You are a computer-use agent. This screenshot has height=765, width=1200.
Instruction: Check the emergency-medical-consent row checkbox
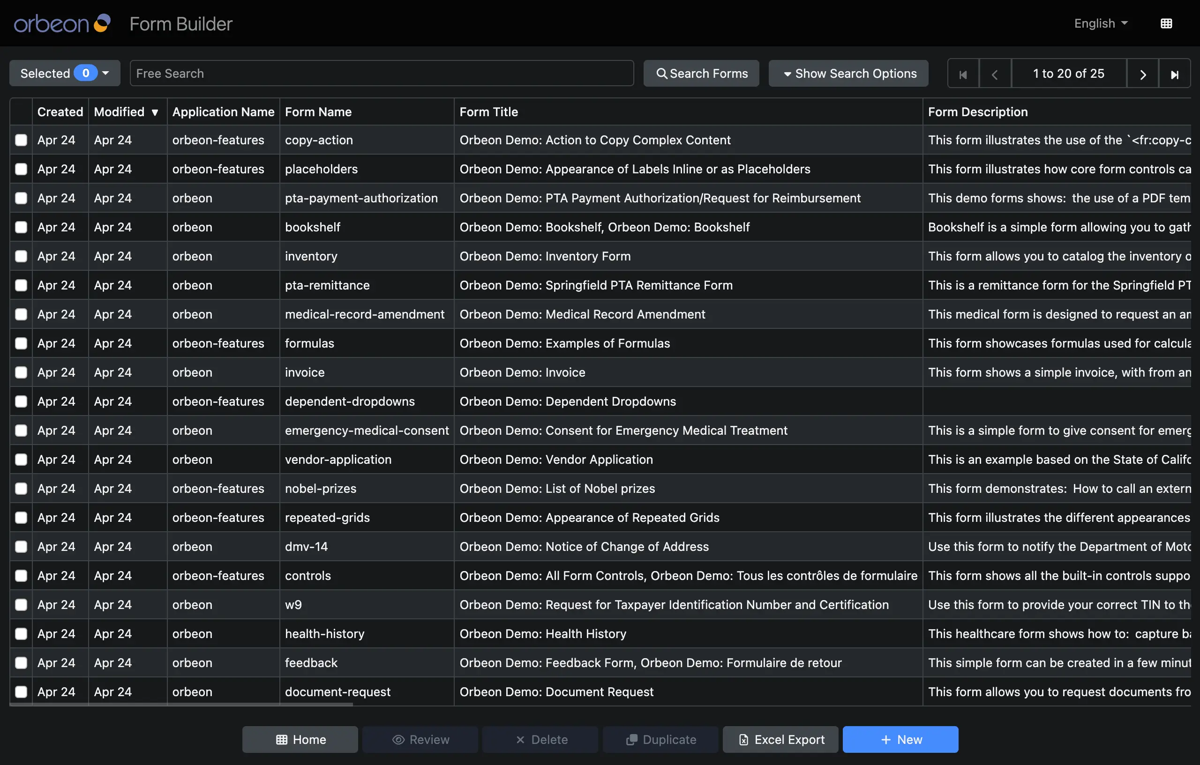point(21,431)
